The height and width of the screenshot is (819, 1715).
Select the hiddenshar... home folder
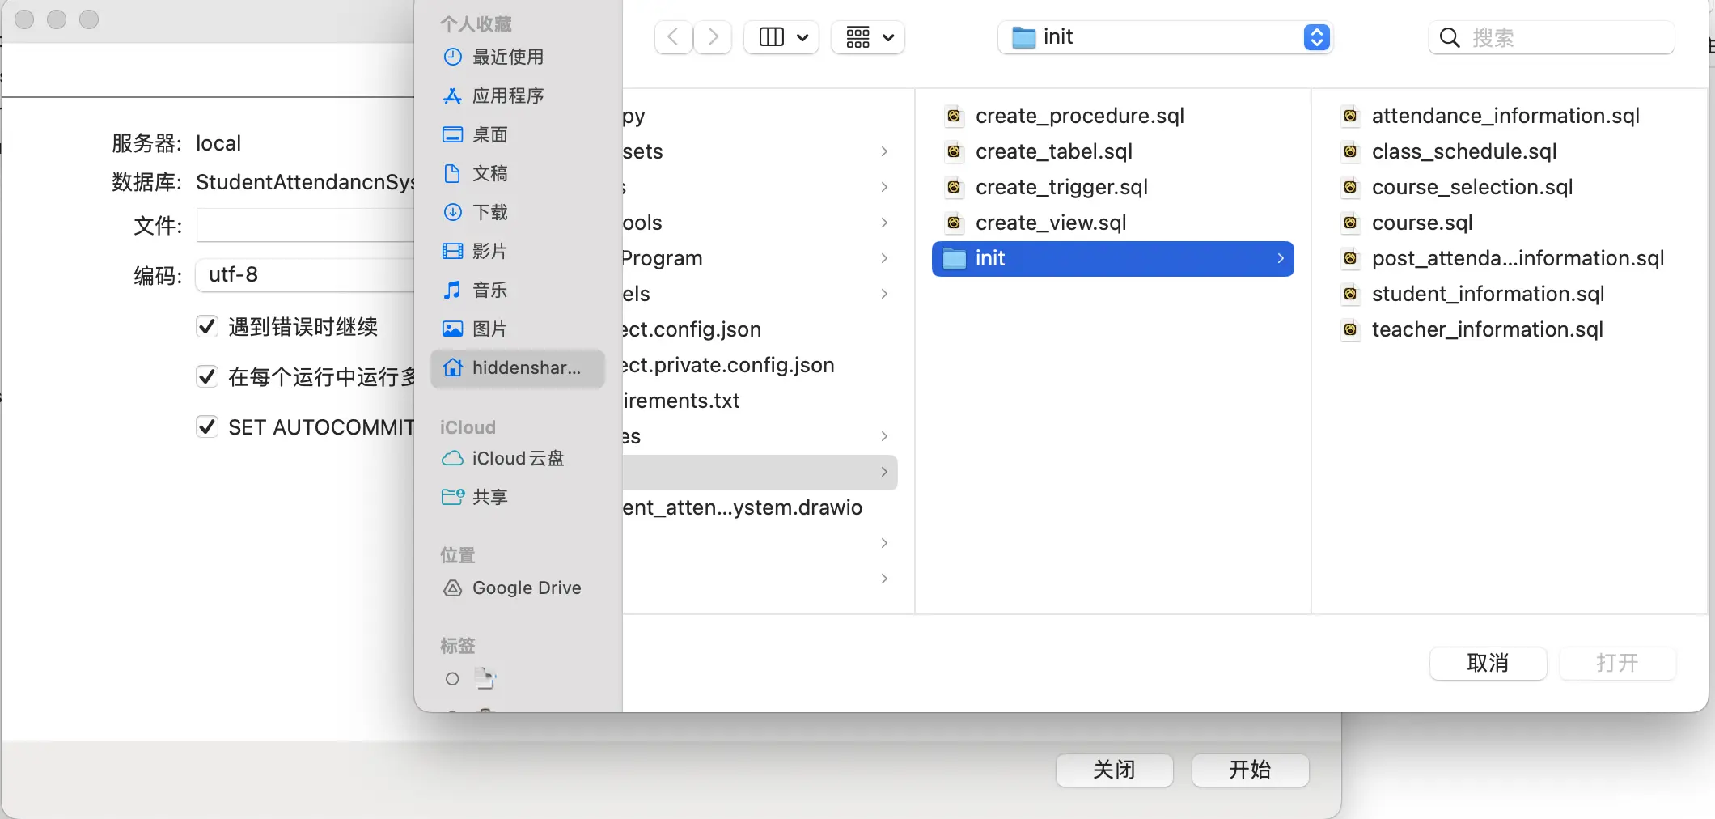pyautogui.click(x=518, y=367)
